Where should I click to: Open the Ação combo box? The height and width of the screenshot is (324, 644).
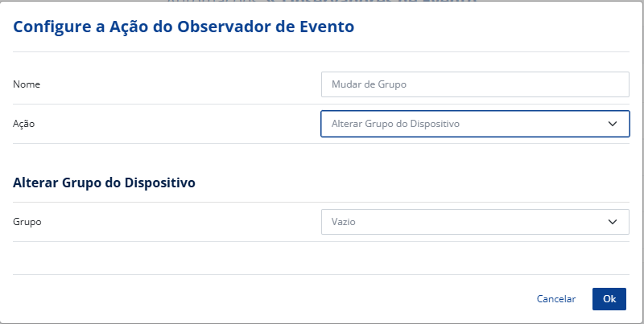475,124
